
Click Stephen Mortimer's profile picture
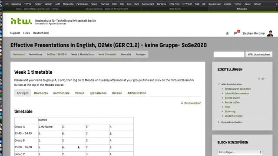pos(270,33)
